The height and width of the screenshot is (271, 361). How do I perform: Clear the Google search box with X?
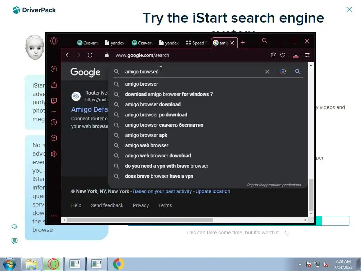267,72
